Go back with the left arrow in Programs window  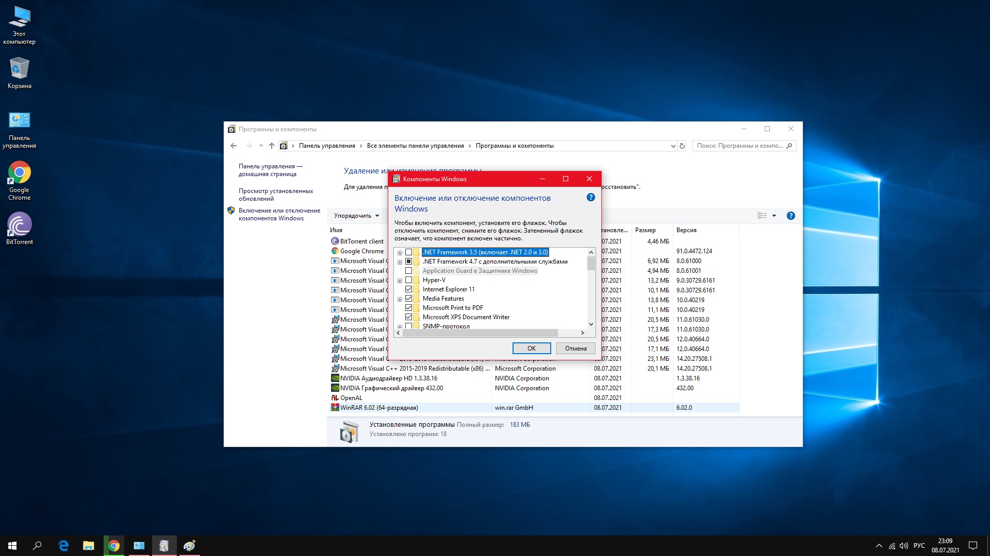(x=234, y=146)
